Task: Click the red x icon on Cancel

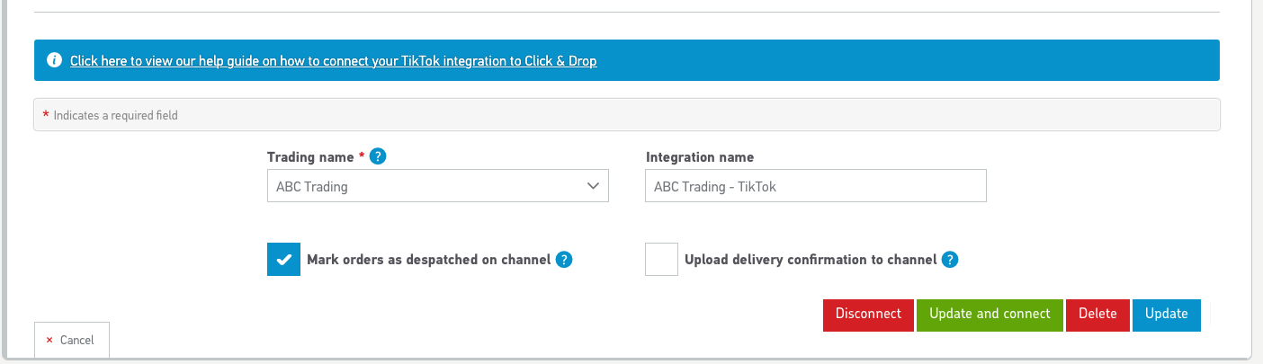Action: [x=49, y=340]
